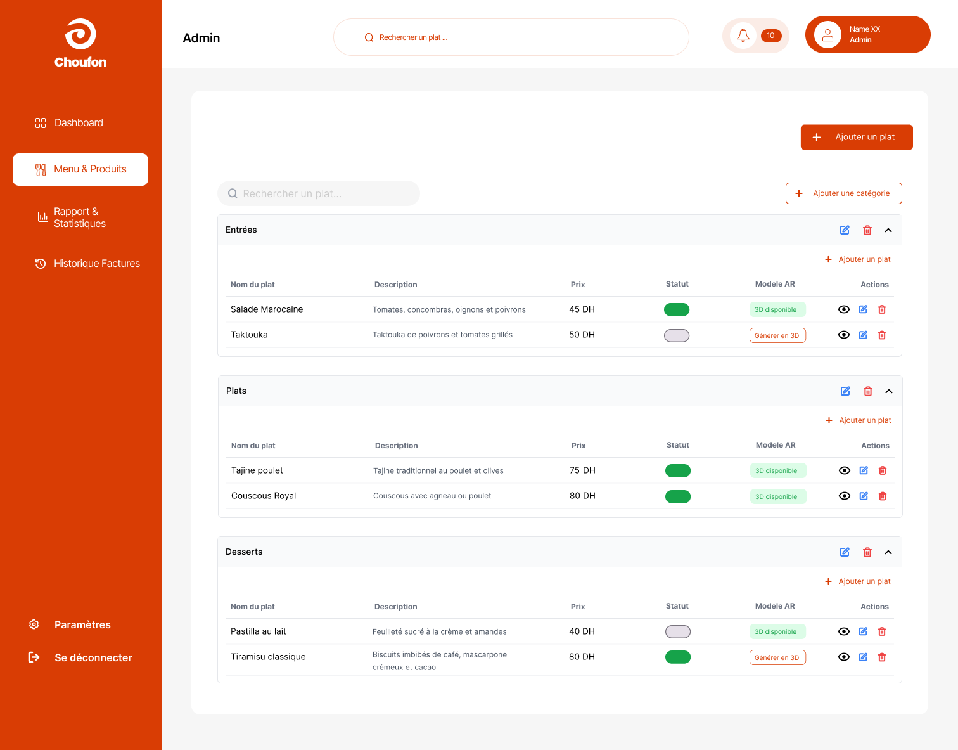Delete the Entrées category

pos(867,230)
